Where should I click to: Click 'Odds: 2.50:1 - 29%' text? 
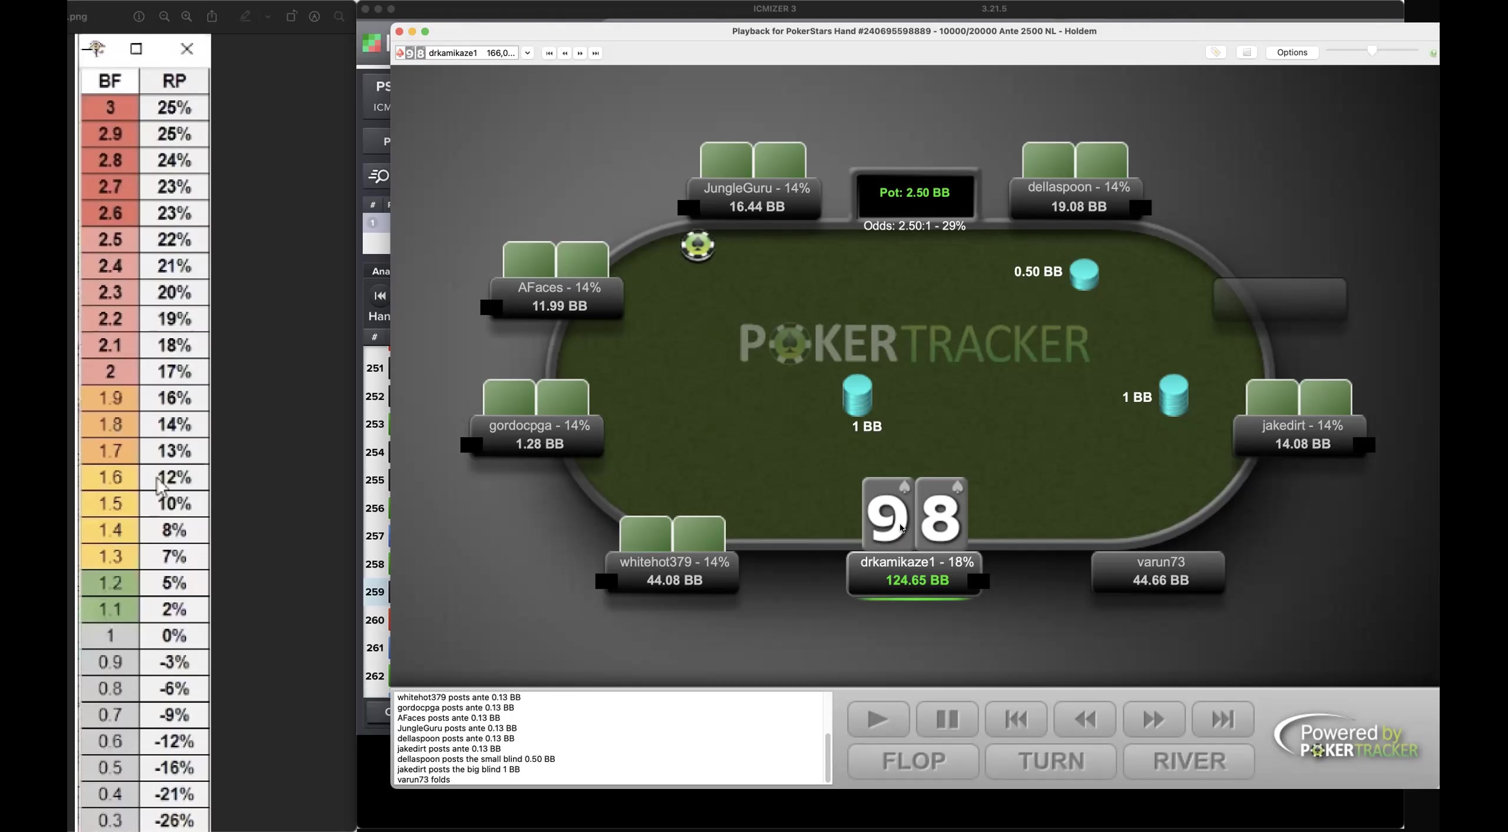click(x=914, y=226)
